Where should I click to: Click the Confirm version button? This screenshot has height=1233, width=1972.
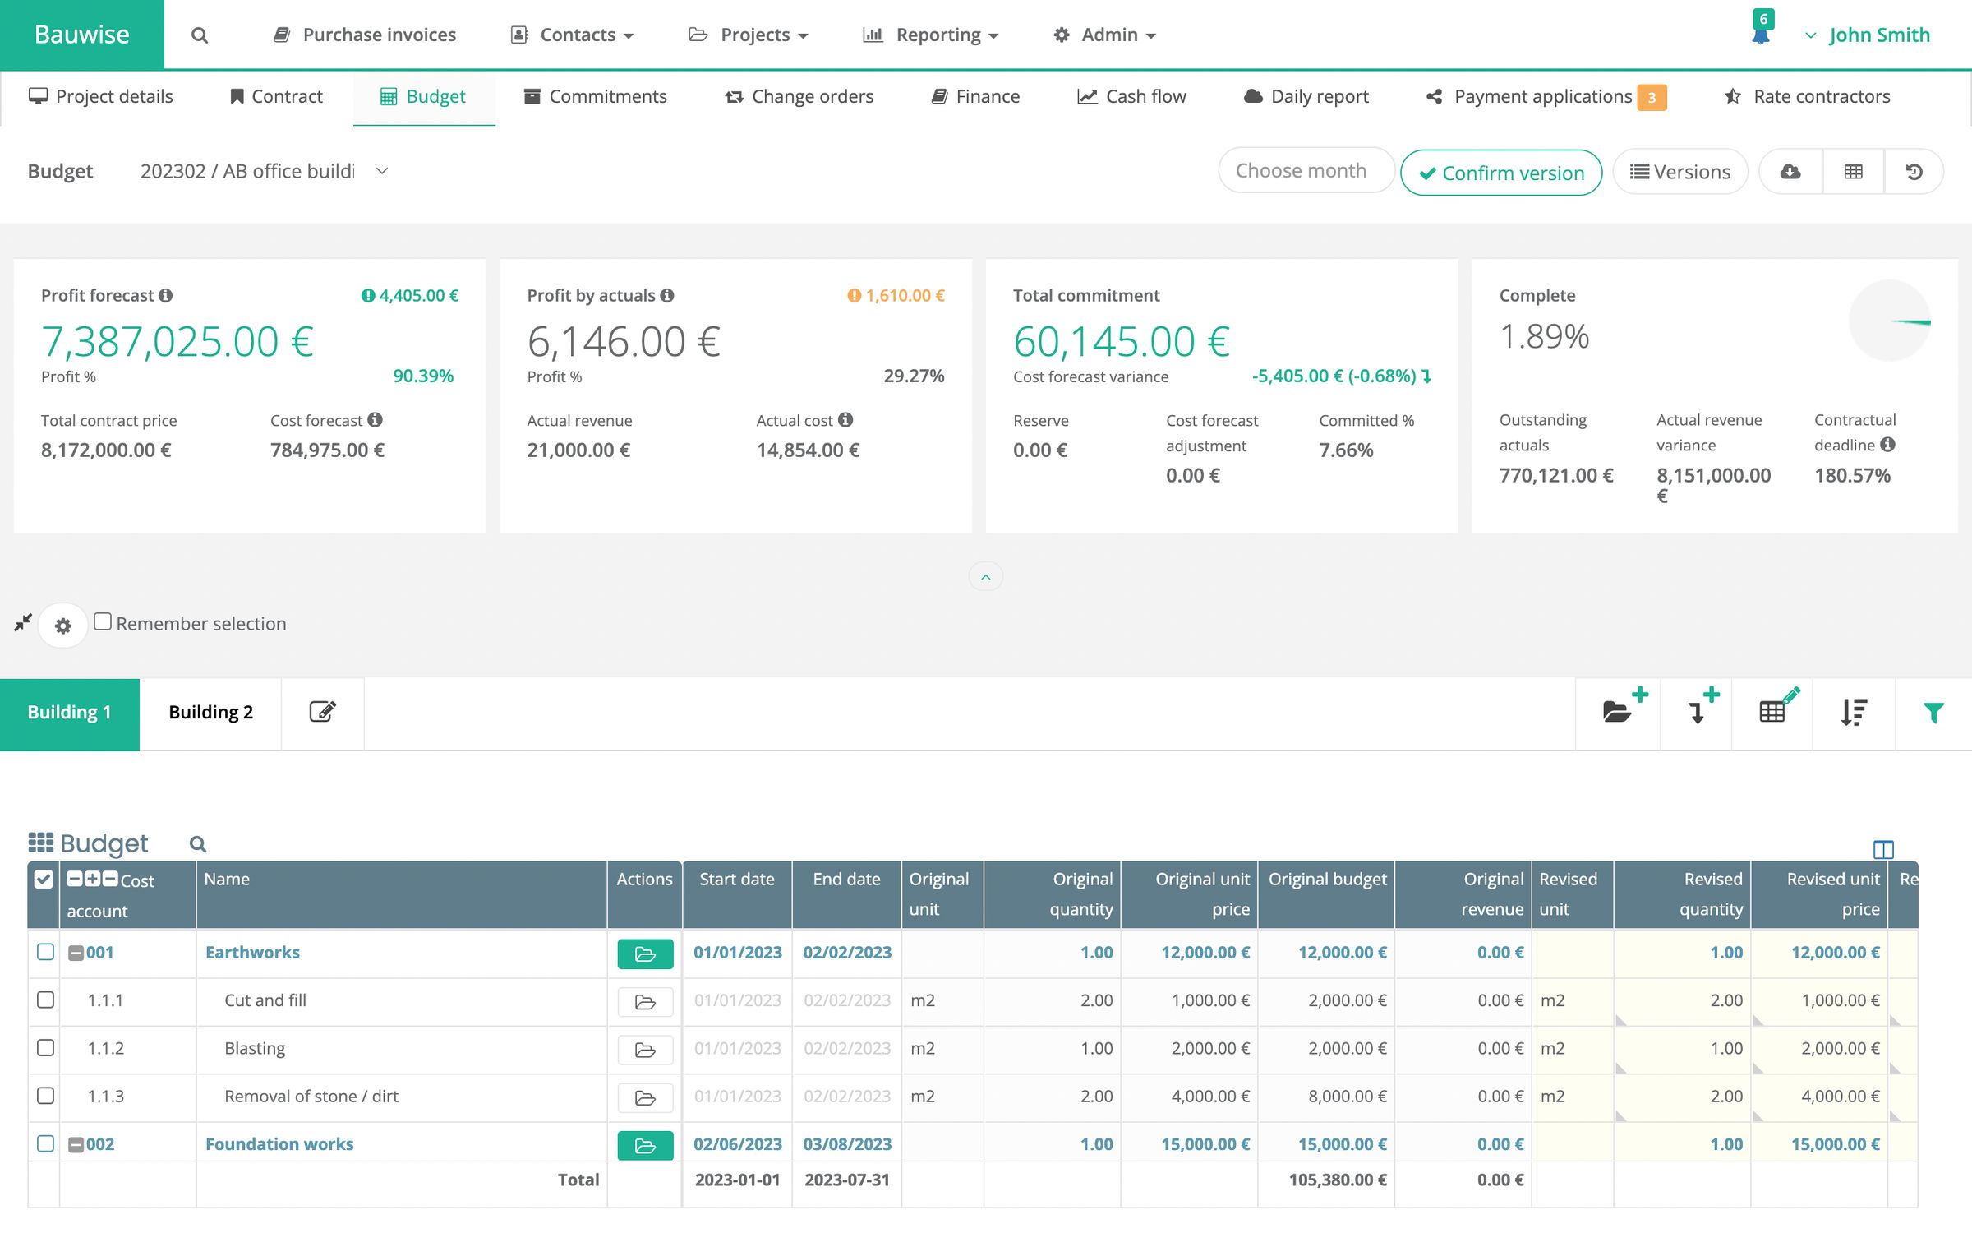(1500, 173)
